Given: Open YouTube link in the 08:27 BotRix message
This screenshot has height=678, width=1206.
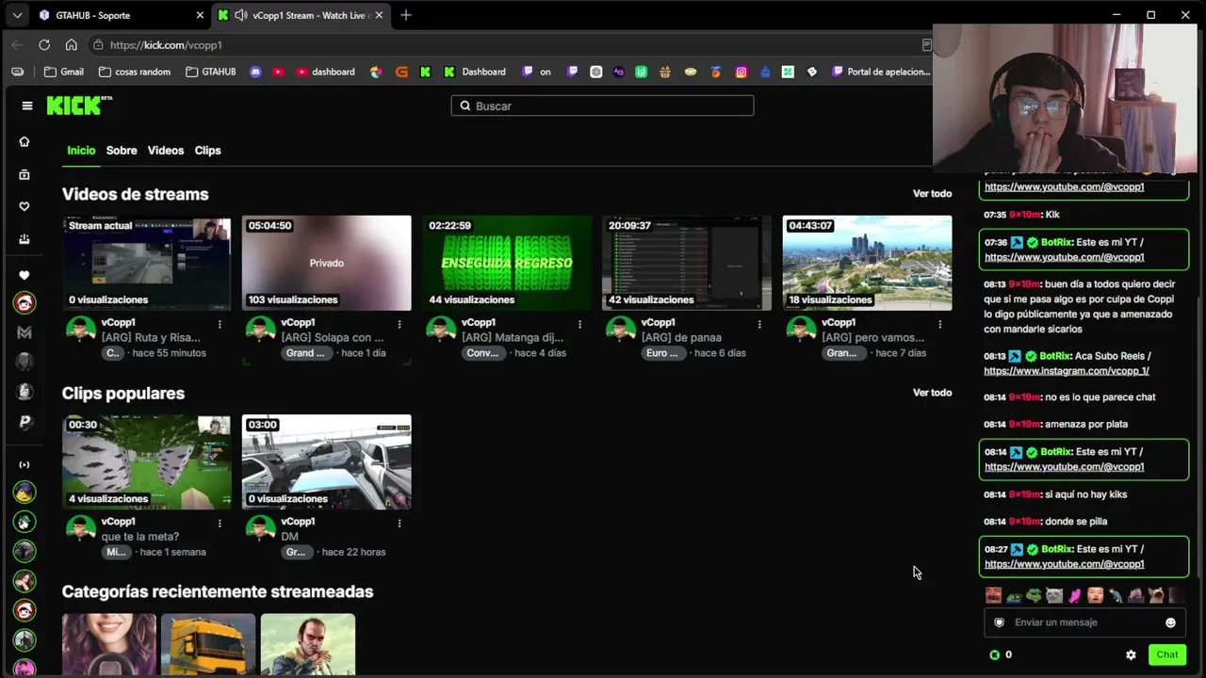Looking at the screenshot, I should (1064, 564).
